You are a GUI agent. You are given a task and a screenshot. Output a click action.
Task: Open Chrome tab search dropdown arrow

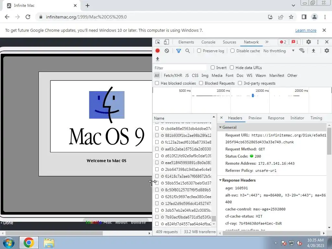click(x=293, y=6)
